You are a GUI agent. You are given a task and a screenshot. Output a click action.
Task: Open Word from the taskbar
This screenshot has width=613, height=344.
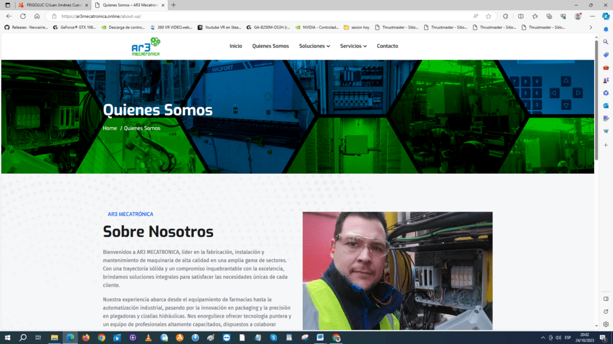coord(320,338)
